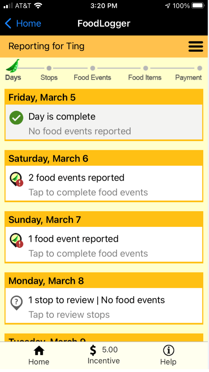
Task: Select the Food Events progress step
Action: [x=92, y=74]
